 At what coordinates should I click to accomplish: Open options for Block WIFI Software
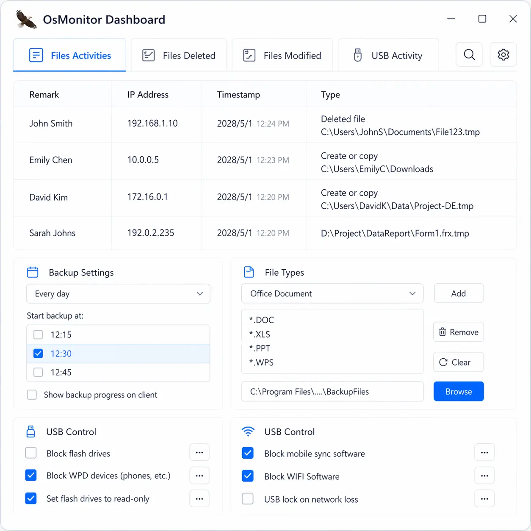[x=484, y=476]
